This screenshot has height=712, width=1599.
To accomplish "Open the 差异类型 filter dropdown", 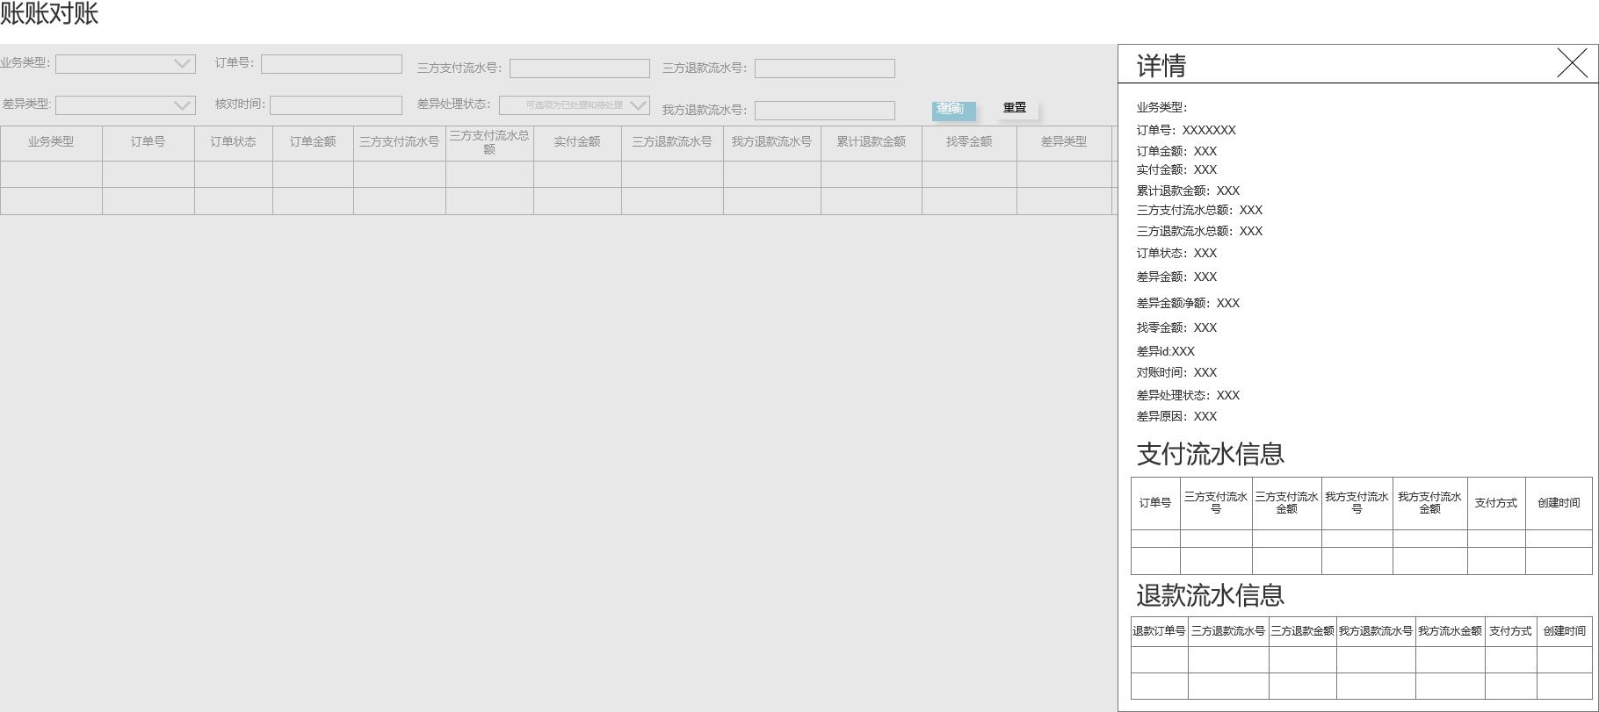I will (126, 104).
